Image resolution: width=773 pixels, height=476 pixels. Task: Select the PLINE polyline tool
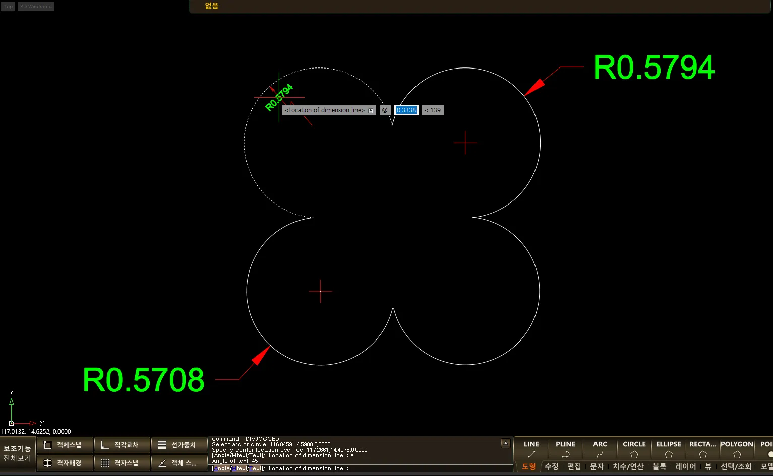(x=565, y=449)
